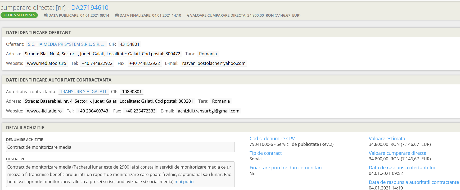Click 'Data de raspuns a ofertantului' label
460x190 pixels.
[402, 168]
